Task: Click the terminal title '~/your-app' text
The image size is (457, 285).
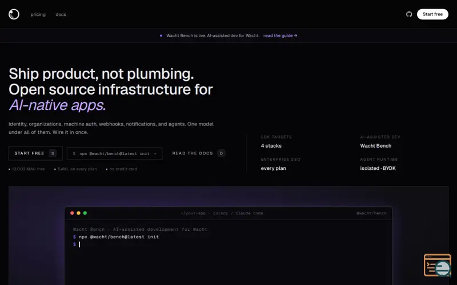Action: click(193, 213)
